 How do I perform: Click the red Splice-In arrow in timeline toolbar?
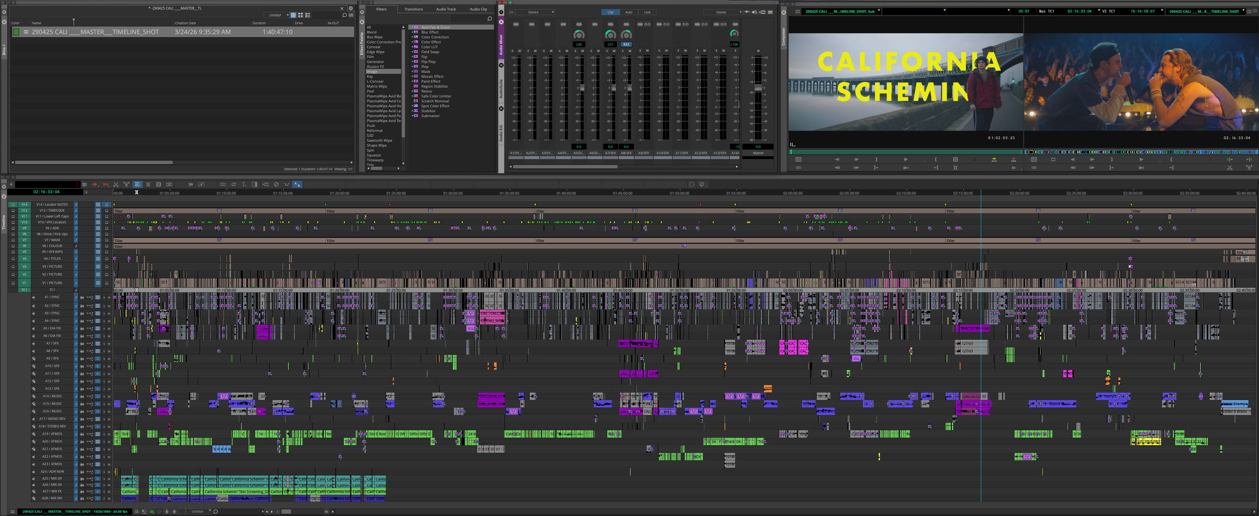[95, 185]
